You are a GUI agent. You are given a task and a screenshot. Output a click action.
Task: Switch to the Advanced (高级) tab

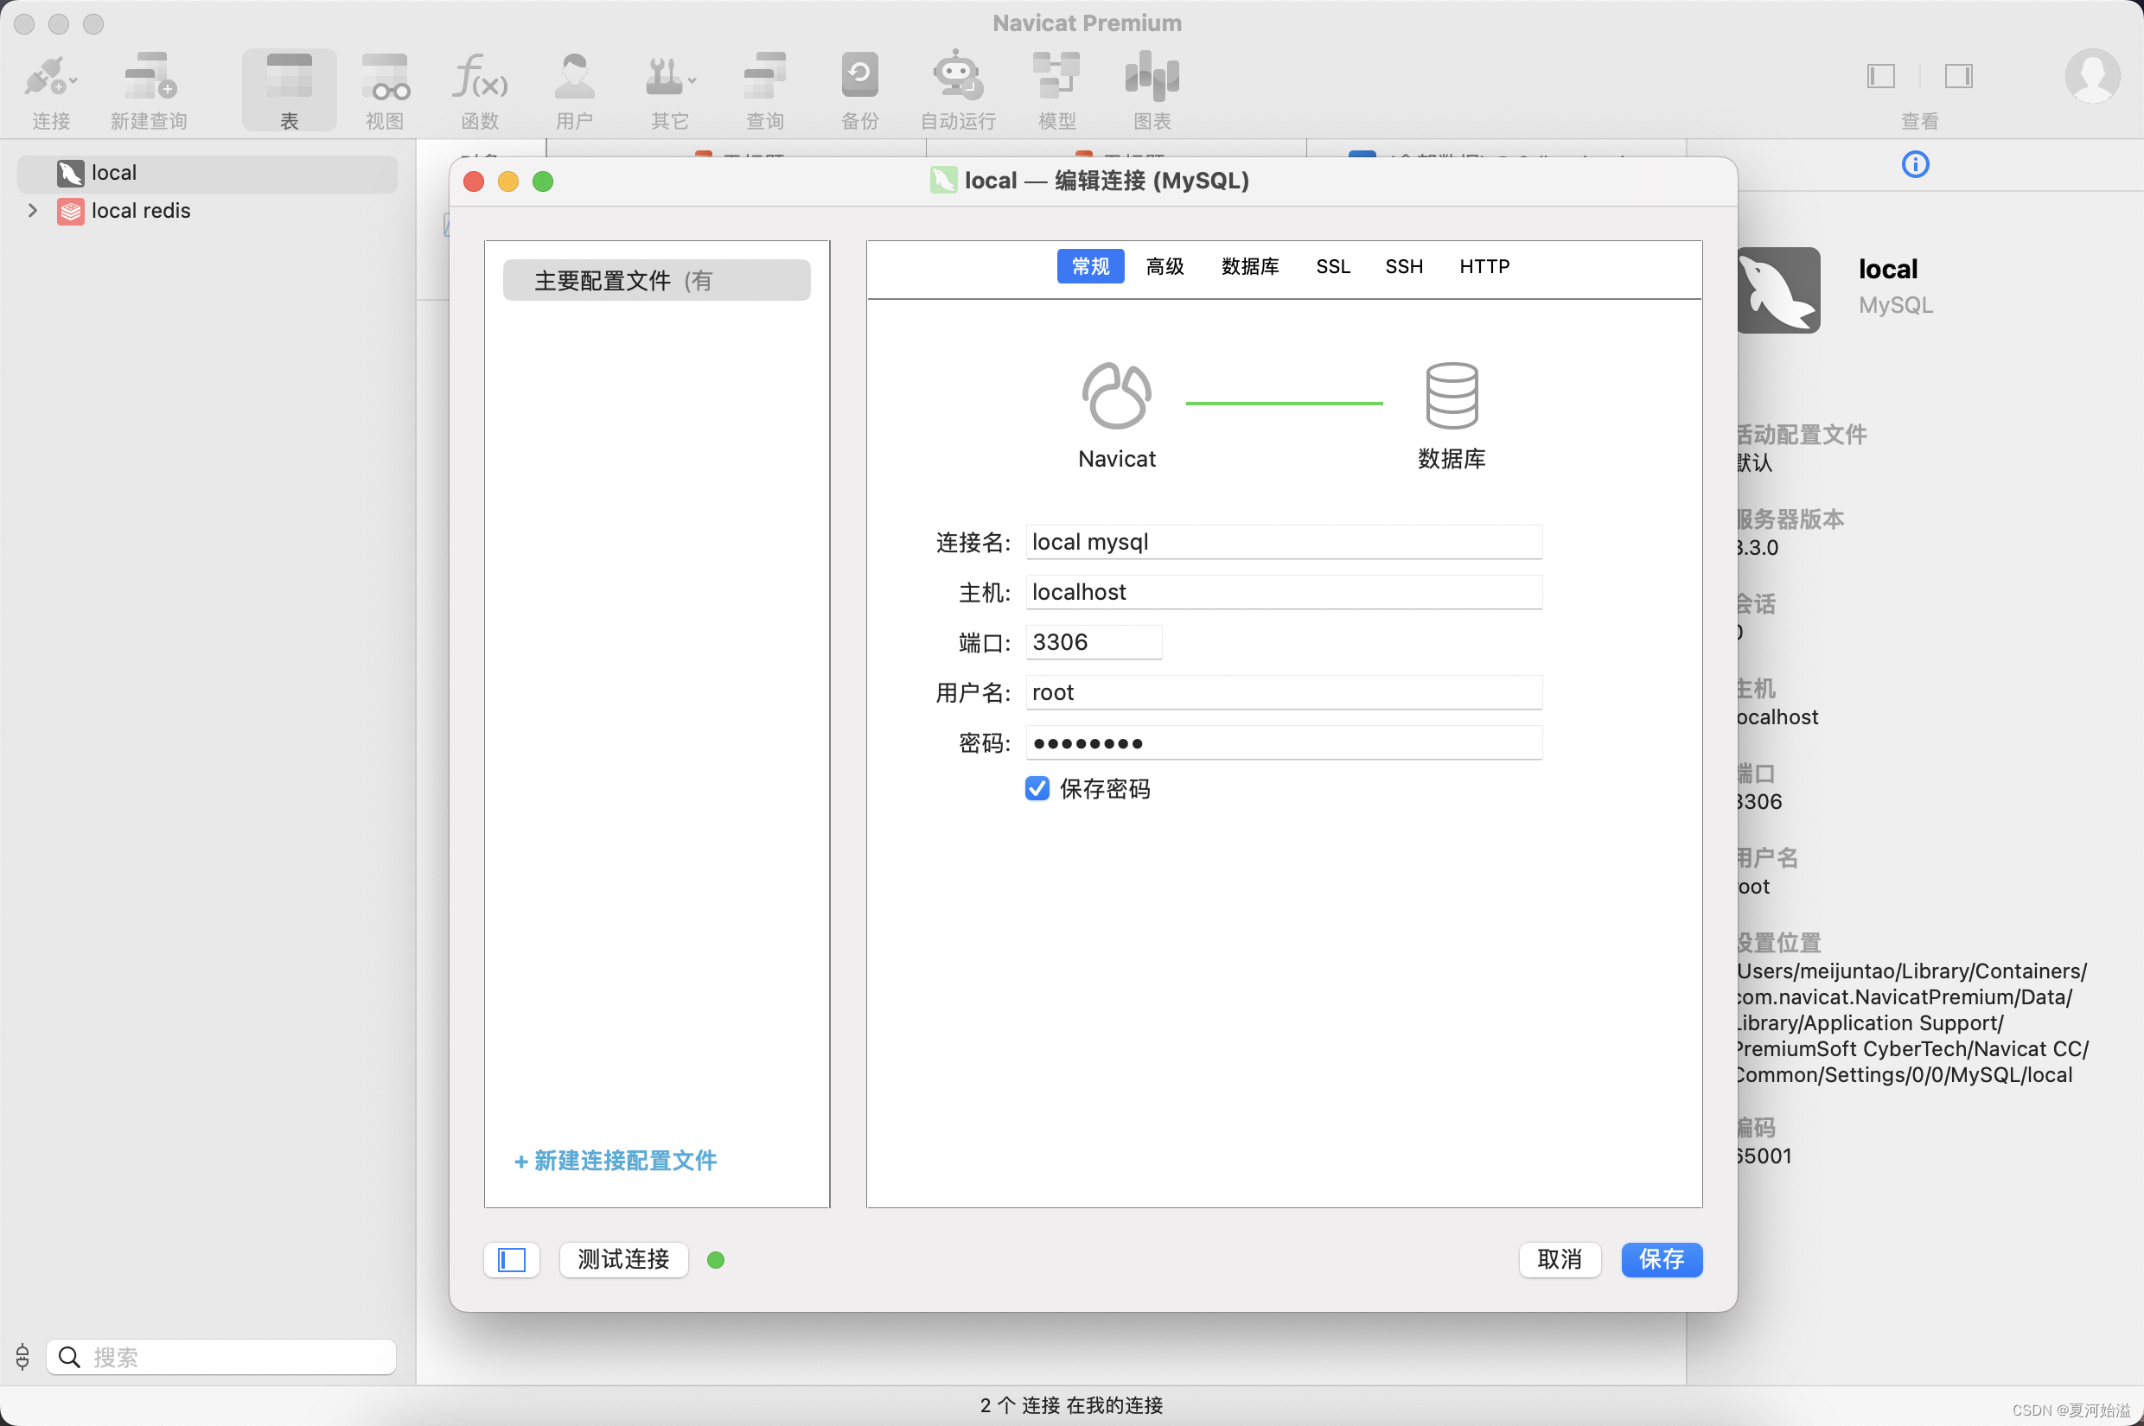click(1165, 266)
